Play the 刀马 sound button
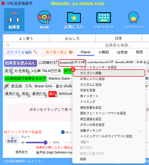Image resolution: width=149 pixels, height=165 pixels. (28, 86)
